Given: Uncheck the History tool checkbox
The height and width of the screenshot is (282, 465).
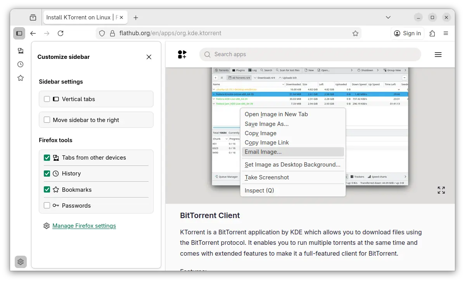Looking at the screenshot, I should (x=47, y=174).
